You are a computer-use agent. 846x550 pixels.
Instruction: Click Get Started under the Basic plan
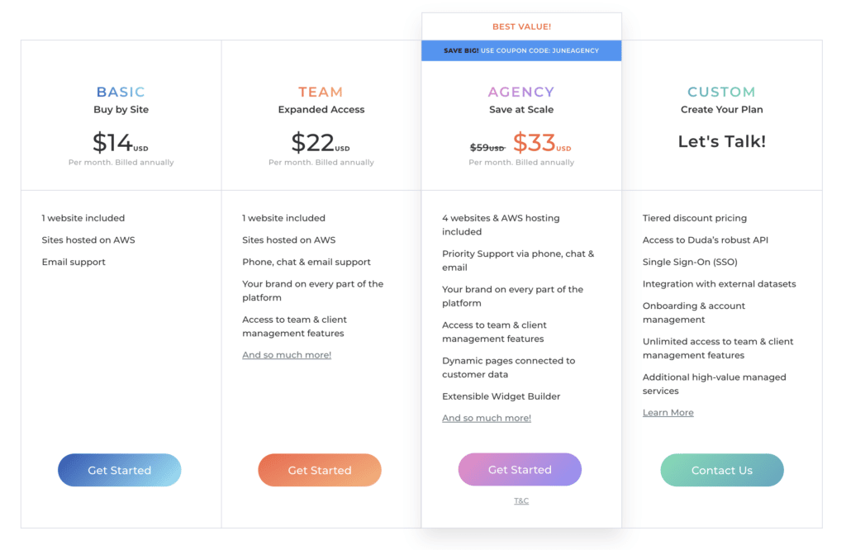(119, 470)
